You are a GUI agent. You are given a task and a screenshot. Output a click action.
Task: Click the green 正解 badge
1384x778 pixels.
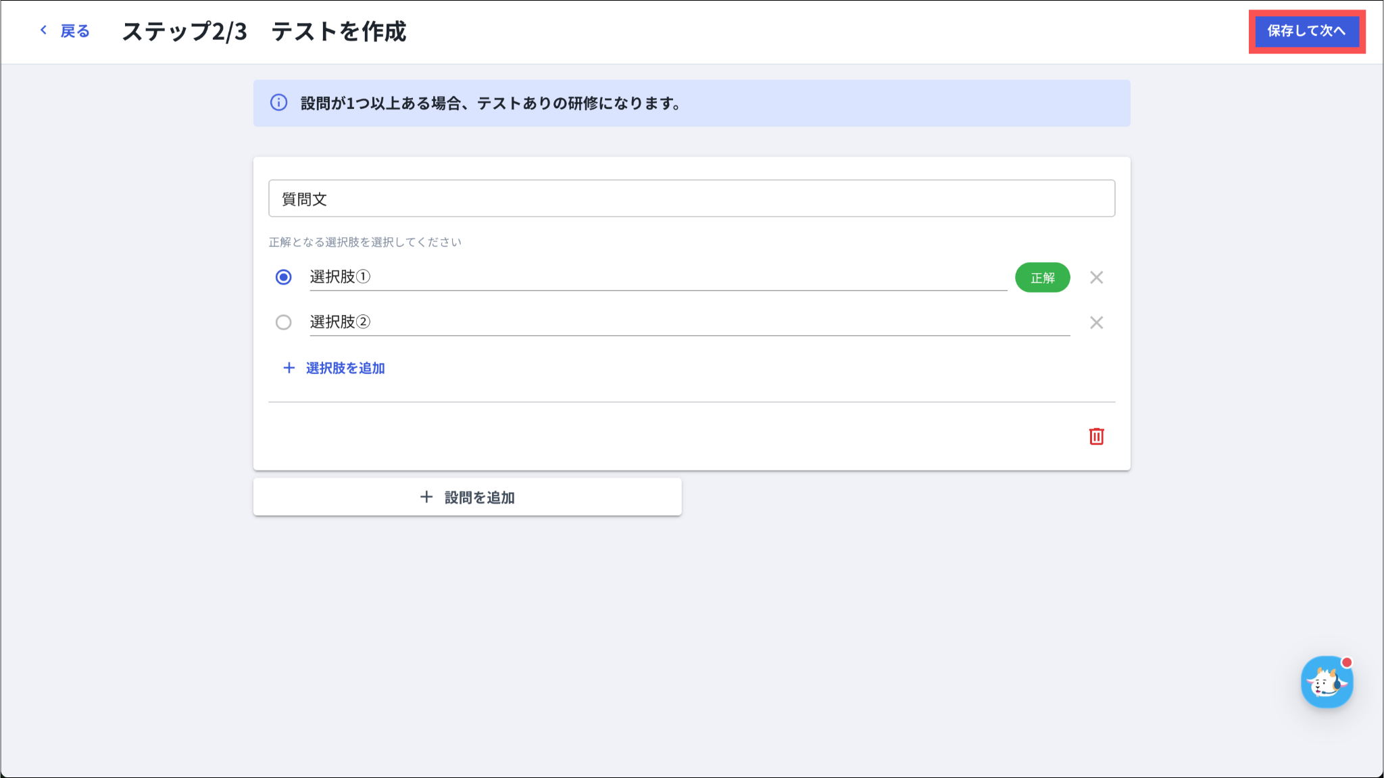click(x=1042, y=278)
